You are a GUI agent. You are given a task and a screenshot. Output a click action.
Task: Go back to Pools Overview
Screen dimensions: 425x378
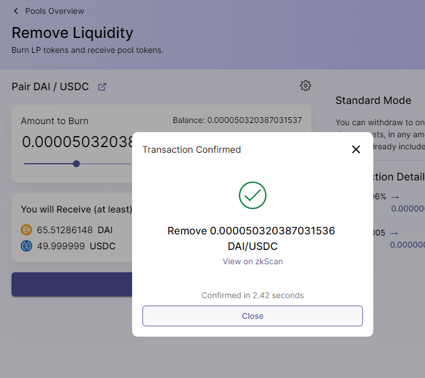click(55, 11)
